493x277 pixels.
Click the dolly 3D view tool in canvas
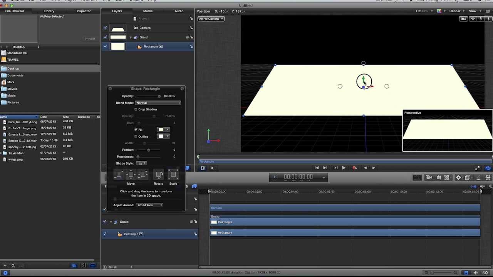coord(488,19)
